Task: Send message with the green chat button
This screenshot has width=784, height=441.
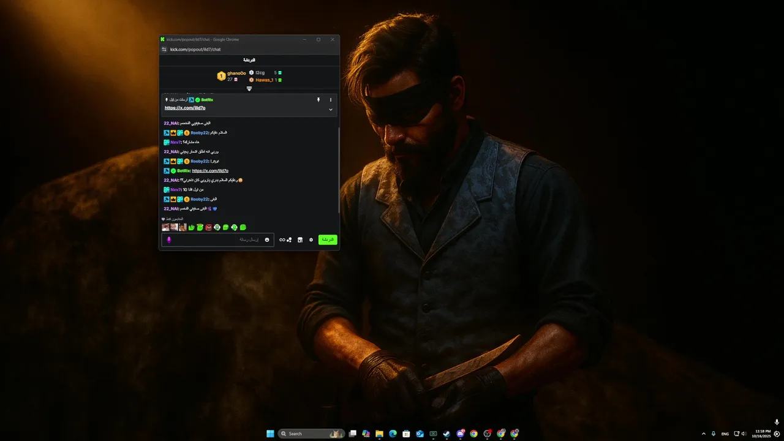Action: point(328,239)
